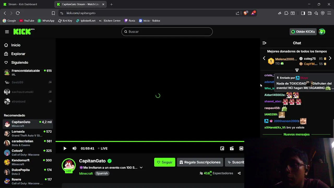
Task: Click 2000venom2000 username in chat
Action: point(286,121)
